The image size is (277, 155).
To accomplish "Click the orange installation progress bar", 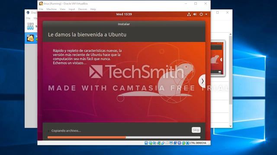I will click(124, 137).
